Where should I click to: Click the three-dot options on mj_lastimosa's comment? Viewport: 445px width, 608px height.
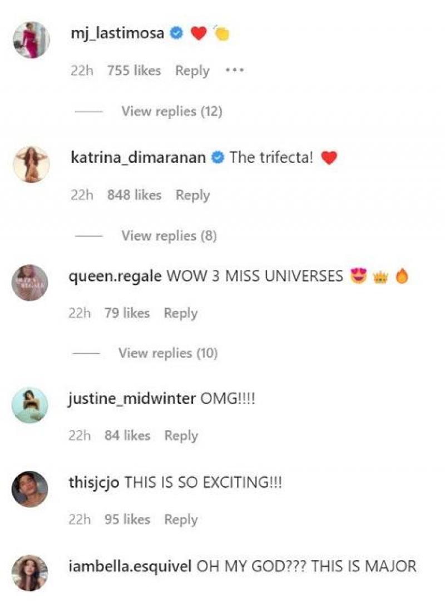(235, 71)
